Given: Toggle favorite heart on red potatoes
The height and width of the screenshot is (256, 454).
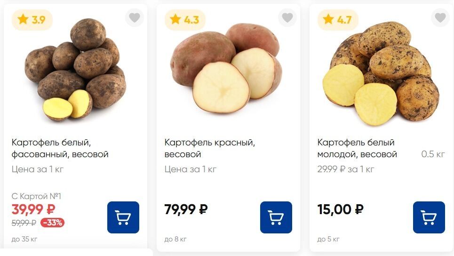Looking at the screenshot, I should [287, 18].
